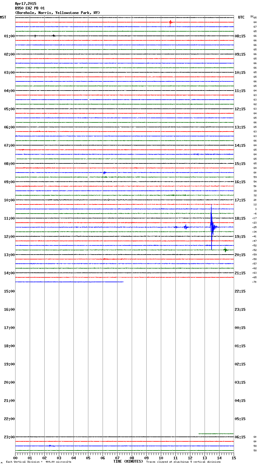Click the 03:15 UTC time label
258x466 pixels.
240,382
